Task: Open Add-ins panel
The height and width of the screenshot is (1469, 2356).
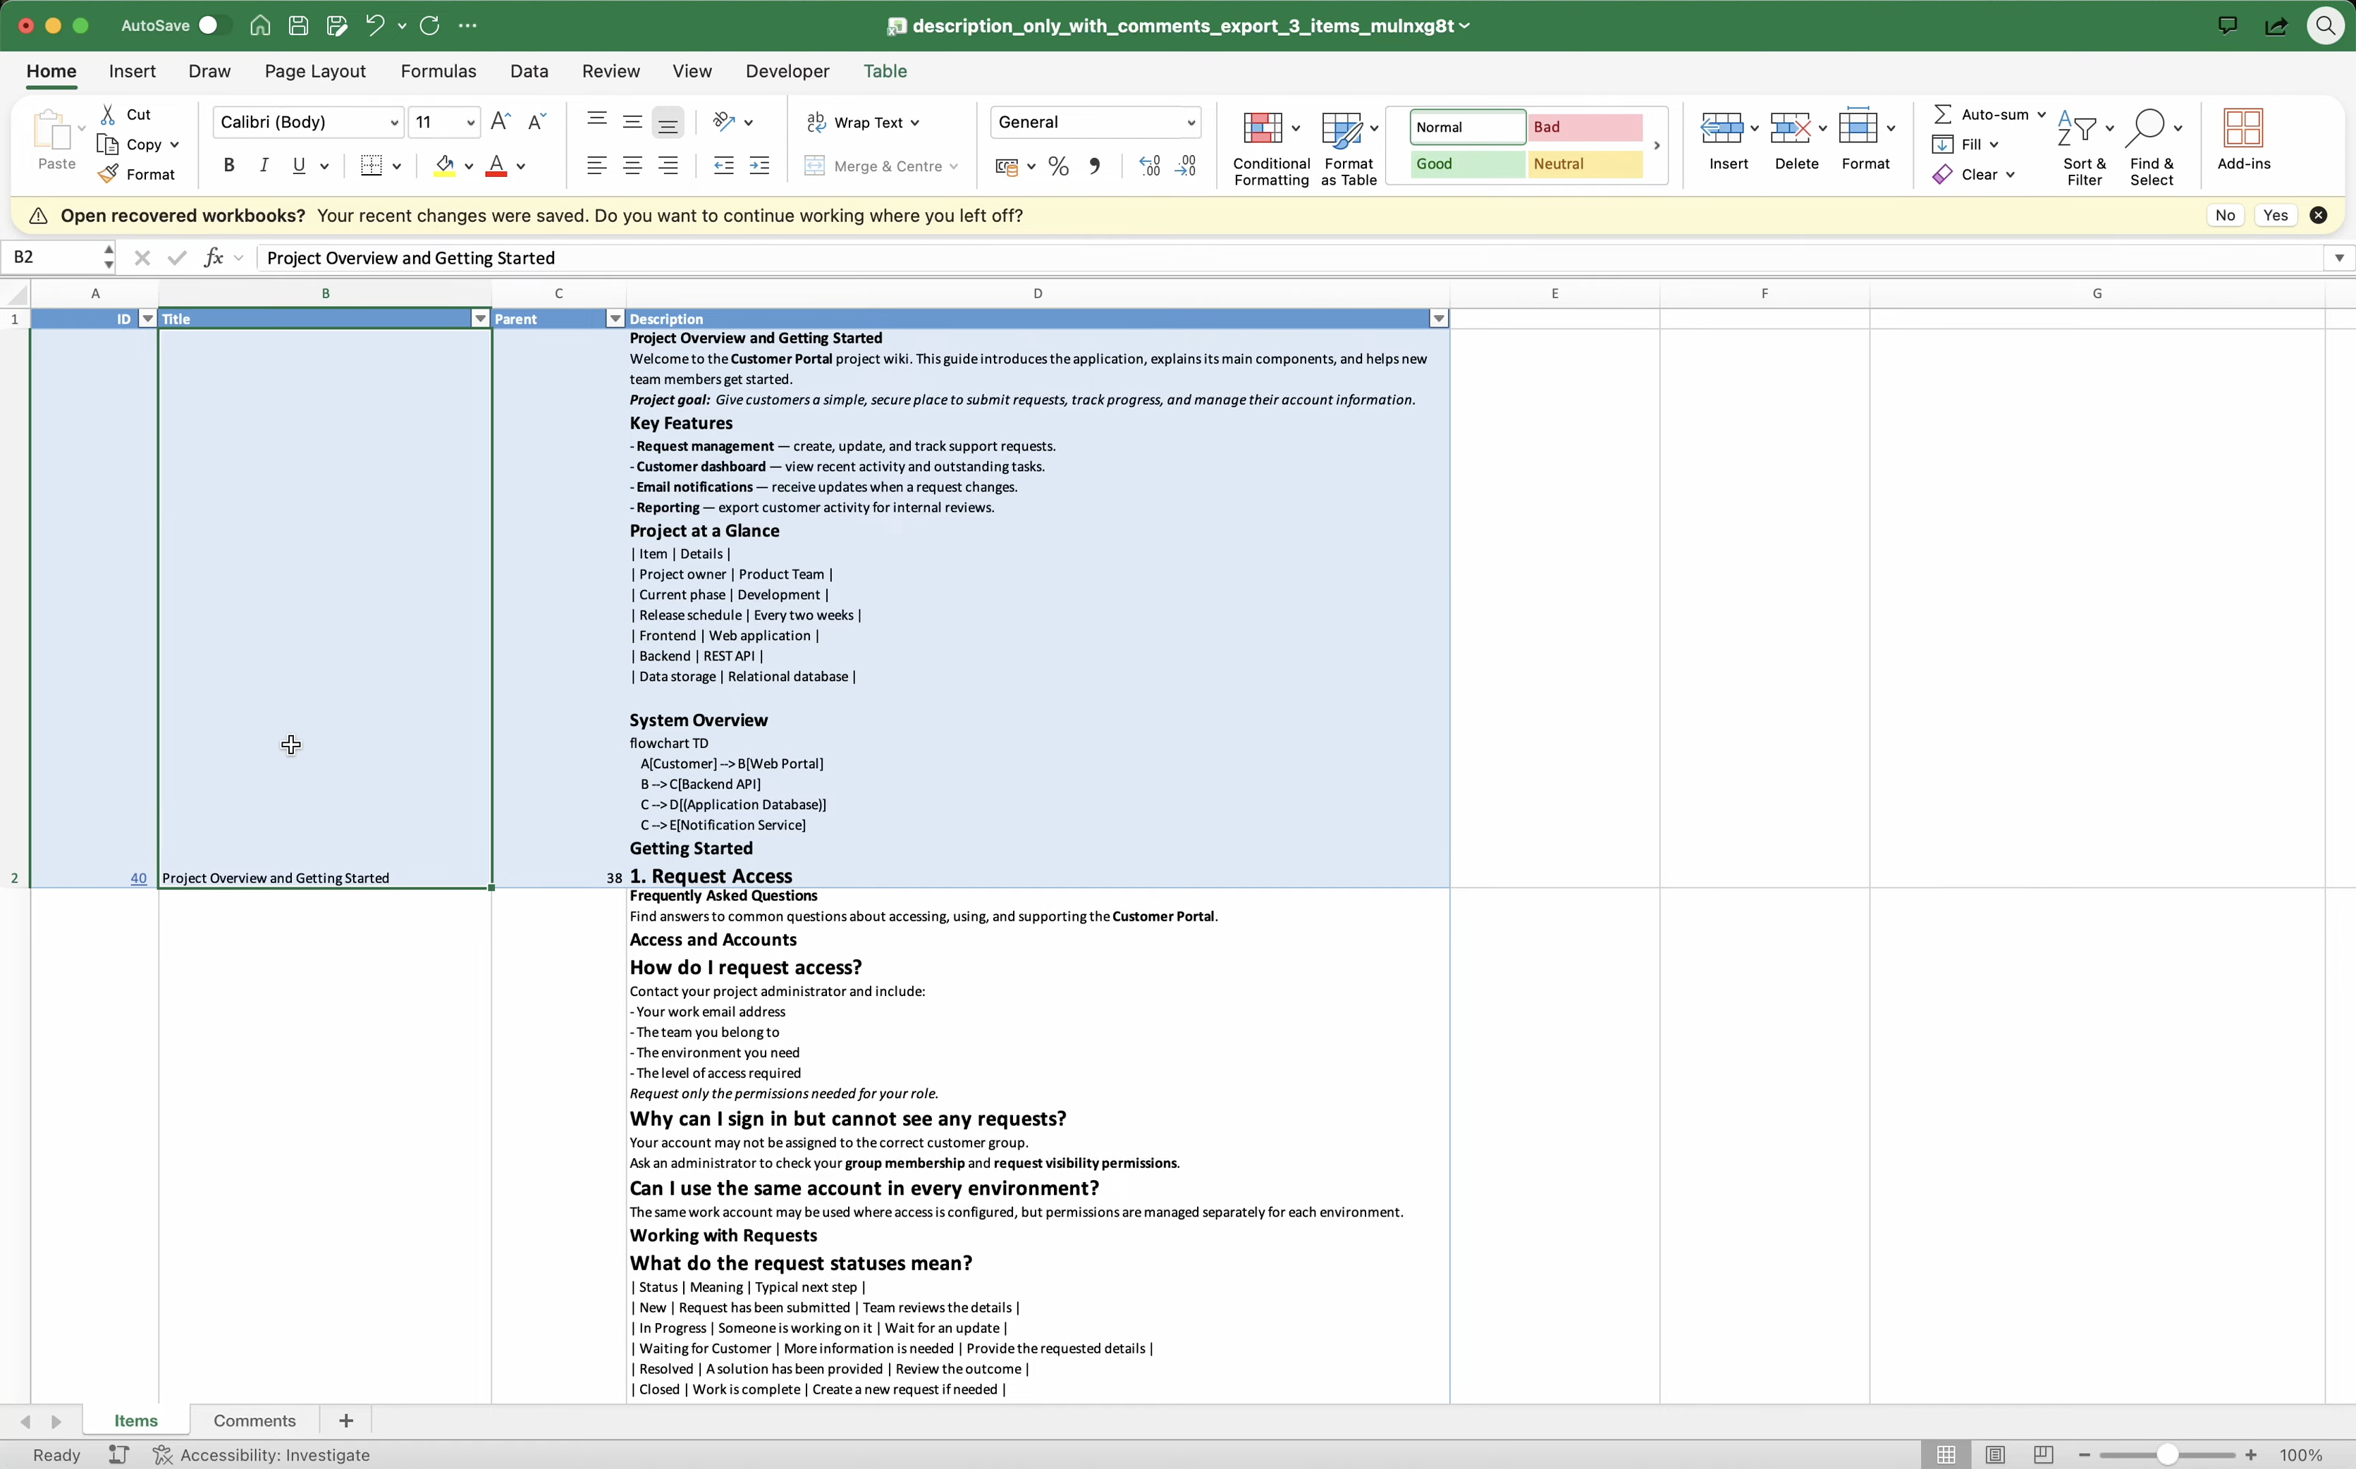Action: coord(2243,140)
